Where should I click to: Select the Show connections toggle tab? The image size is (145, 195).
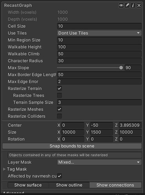pos(115,185)
